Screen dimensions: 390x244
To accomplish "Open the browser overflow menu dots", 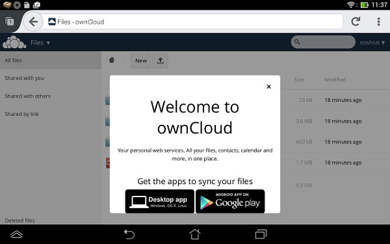I will click(378, 21).
